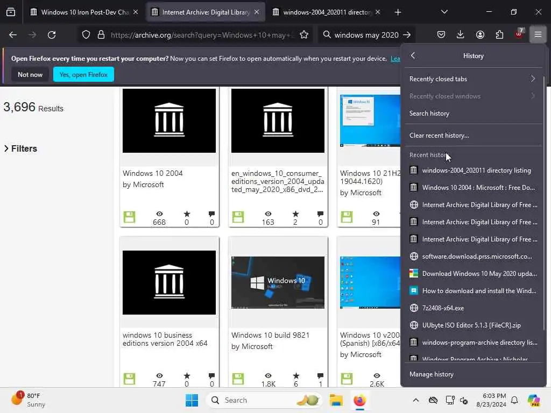This screenshot has height=413, width=551.
Task: Switch to windows-2004_202011 directory tab
Action: 327,12
